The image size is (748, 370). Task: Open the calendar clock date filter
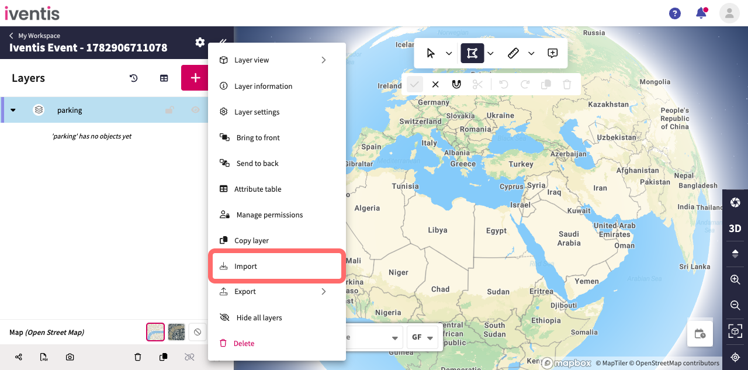(x=700, y=334)
